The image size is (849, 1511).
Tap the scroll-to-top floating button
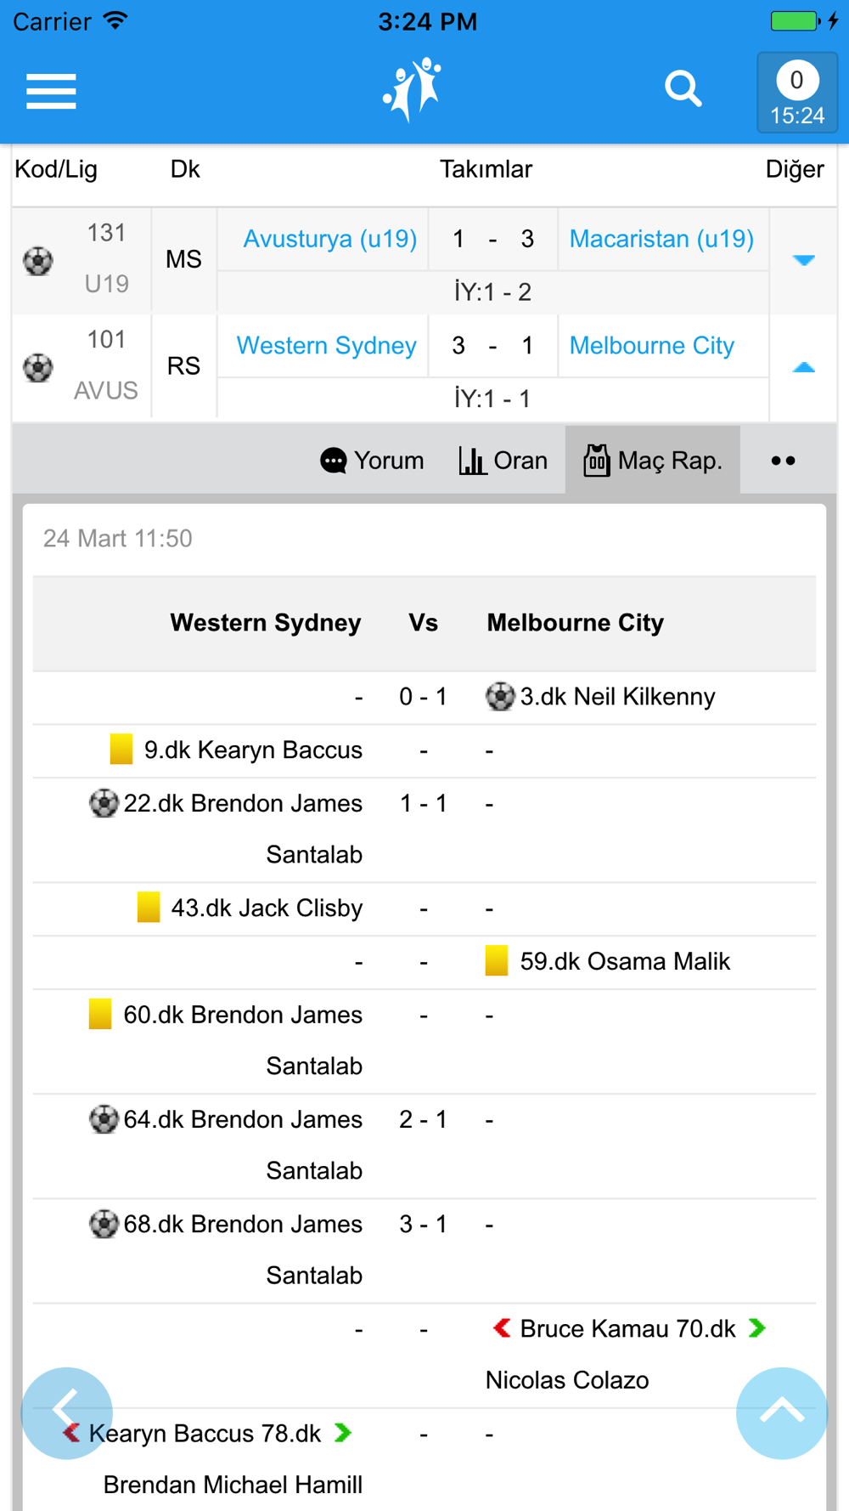(x=781, y=1412)
